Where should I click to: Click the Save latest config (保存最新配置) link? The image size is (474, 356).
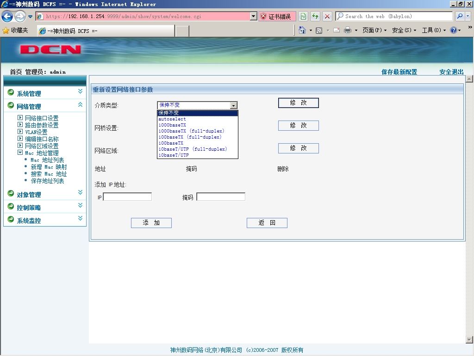point(399,72)
